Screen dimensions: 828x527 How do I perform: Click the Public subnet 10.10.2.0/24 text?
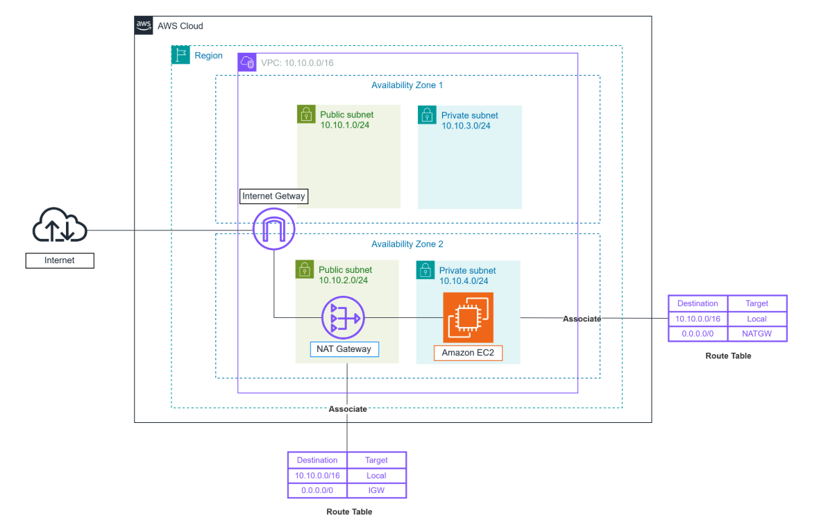(x=346, y=275)
